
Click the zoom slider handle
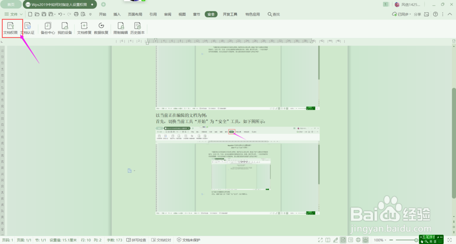pyautogui.click(x=416, y=240)
